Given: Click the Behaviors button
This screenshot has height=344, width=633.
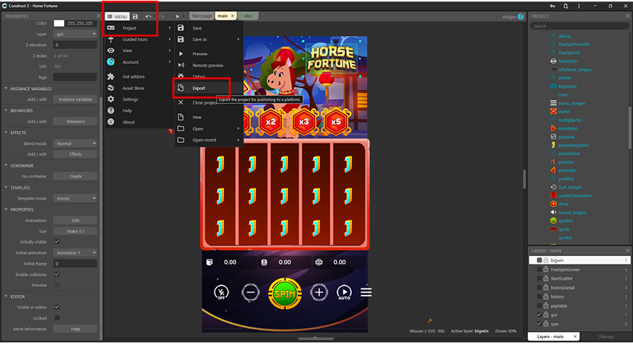Looking at the screenshot, I should point(75,122).
